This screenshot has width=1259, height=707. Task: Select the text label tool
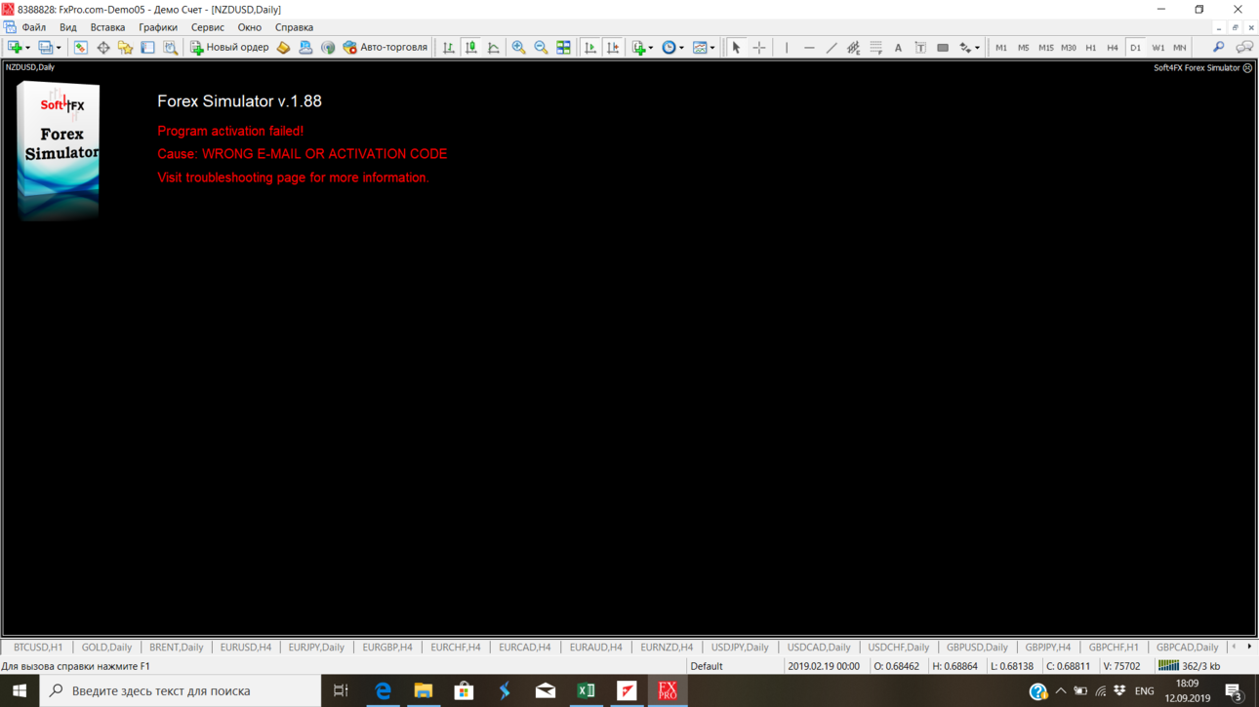(920, 47)
